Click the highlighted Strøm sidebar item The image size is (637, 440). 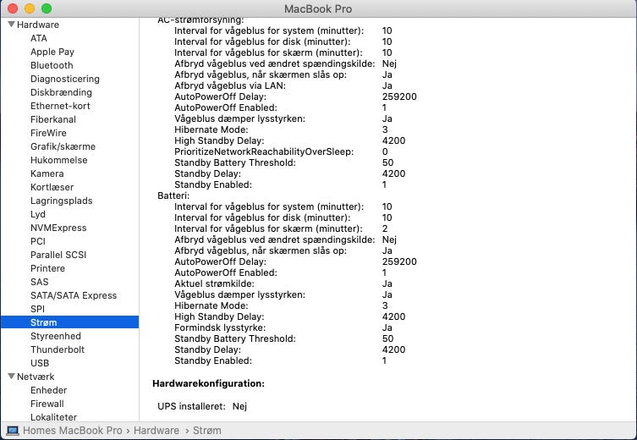coord(70,322)
